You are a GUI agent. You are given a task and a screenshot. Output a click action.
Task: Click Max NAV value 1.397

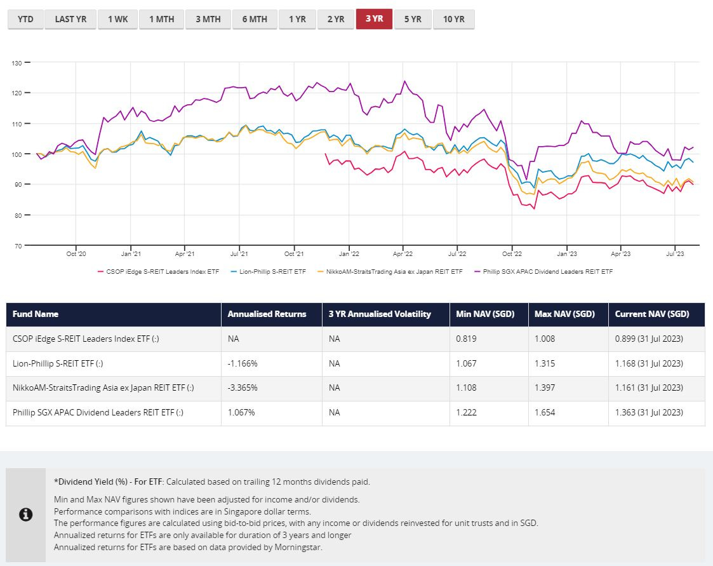545,387
